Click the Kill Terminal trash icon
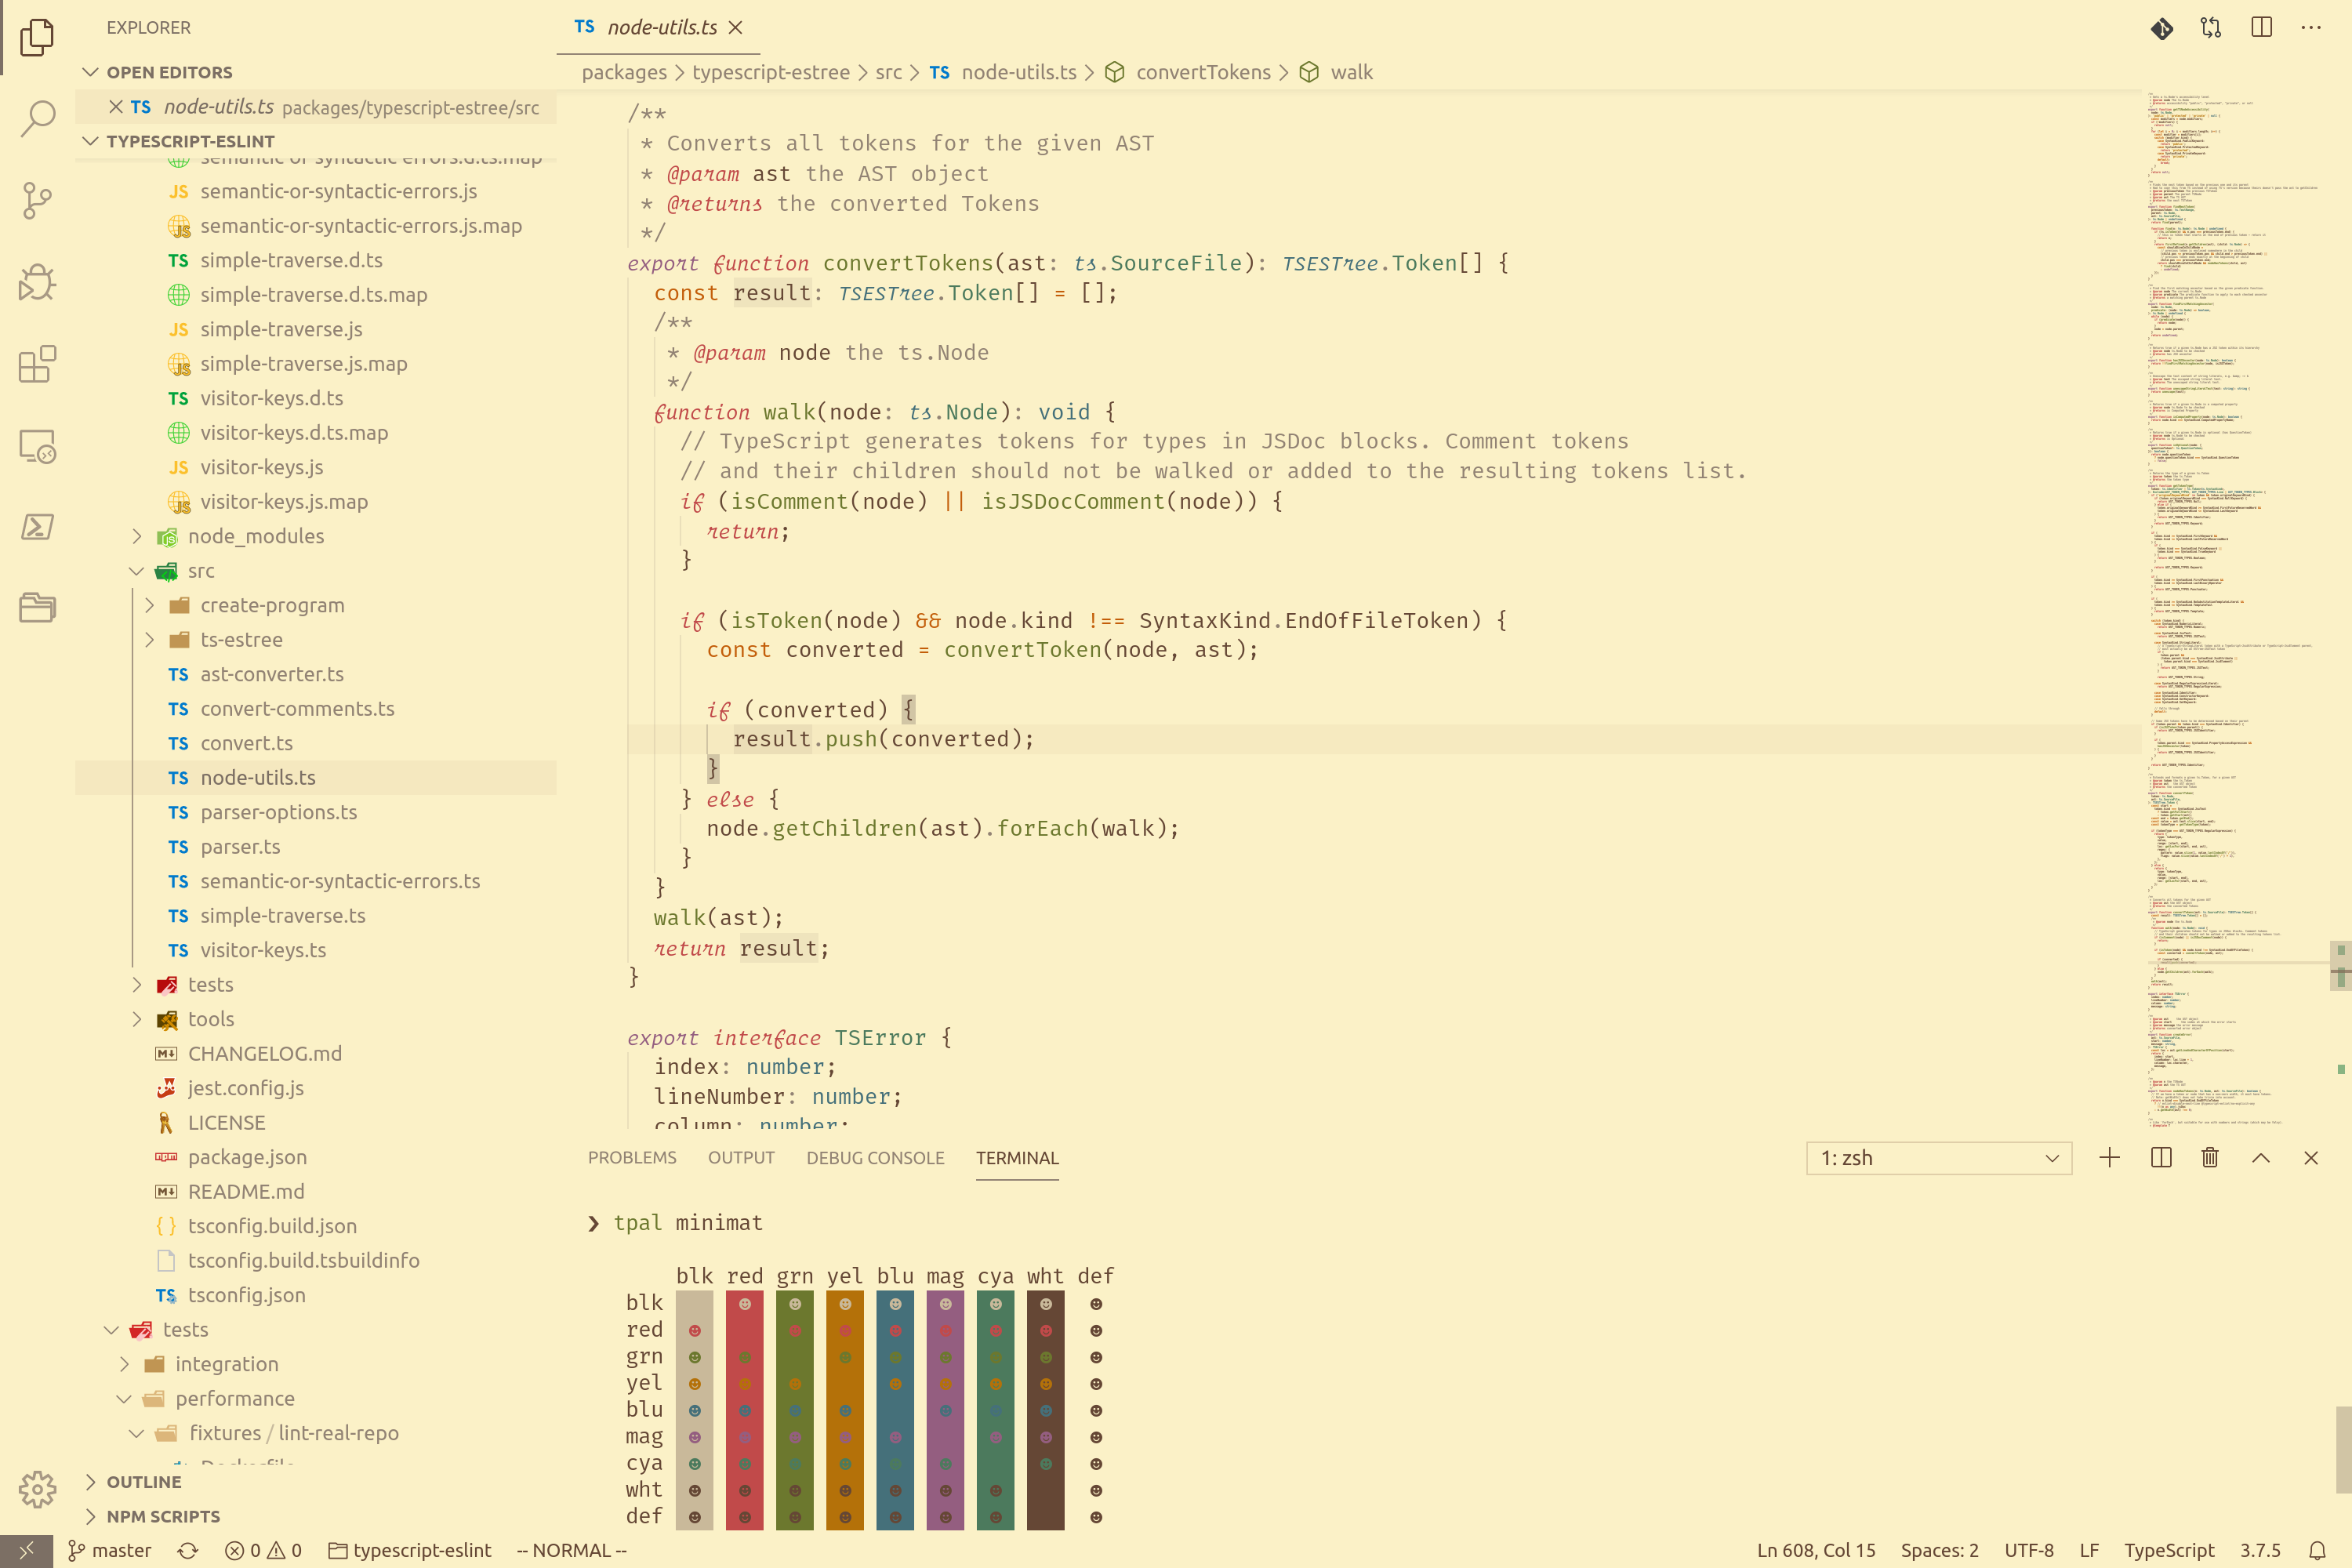The width and height of the screenshot is (2352, 1568). [x=2210, y=1158]
